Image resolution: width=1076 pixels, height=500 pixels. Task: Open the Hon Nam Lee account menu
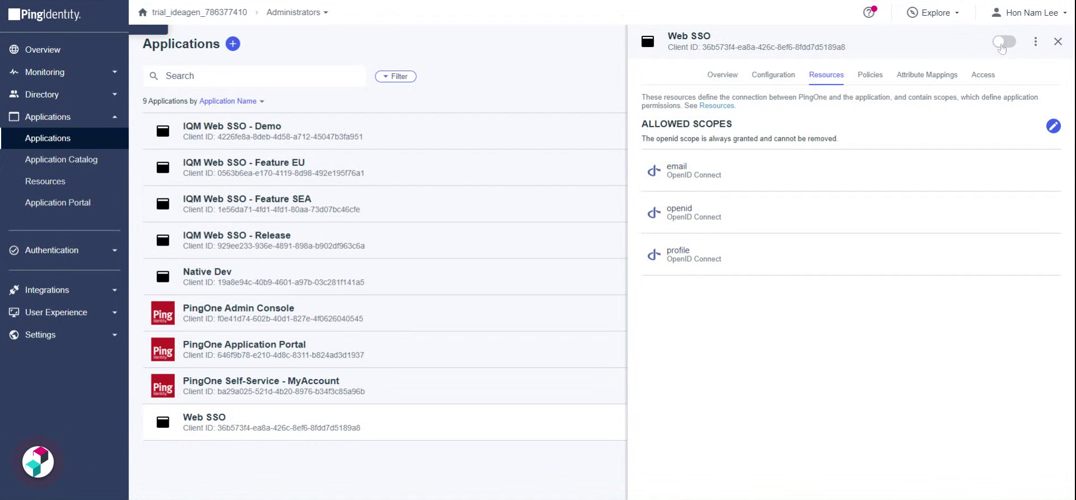click(x=1029, y=12)
